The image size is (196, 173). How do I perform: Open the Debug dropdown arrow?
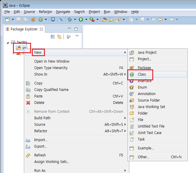click(x=75, y=19)
